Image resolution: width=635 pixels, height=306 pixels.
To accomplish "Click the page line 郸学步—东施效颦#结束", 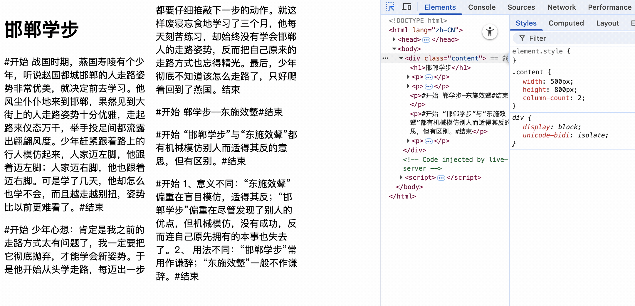I will 219,112.
